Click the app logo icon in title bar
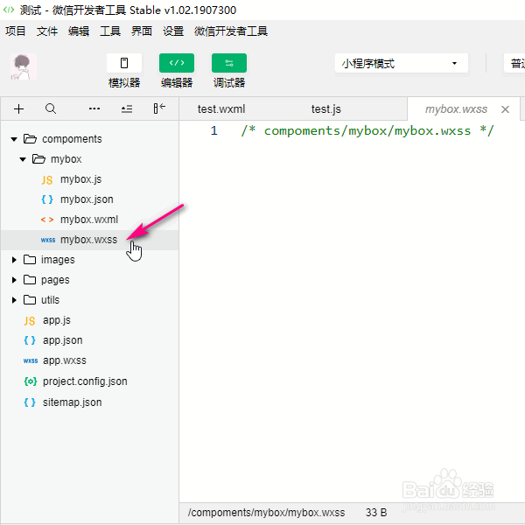 [x=9, y=10]
